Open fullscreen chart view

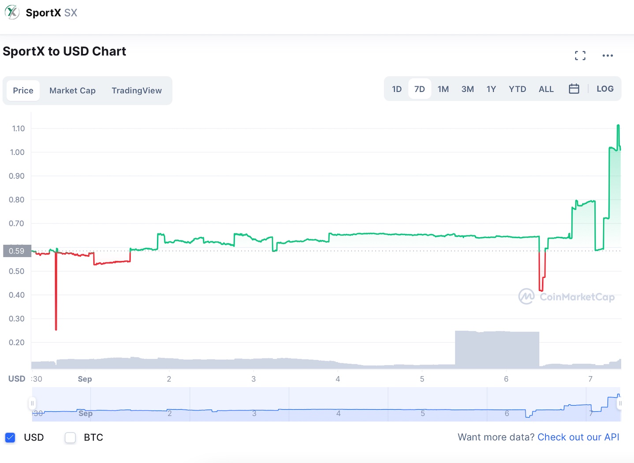tap(580, 55)
